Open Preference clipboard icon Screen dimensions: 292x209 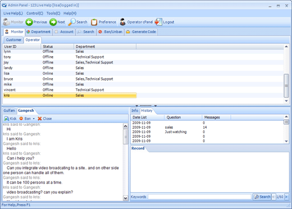click(94, 22)
